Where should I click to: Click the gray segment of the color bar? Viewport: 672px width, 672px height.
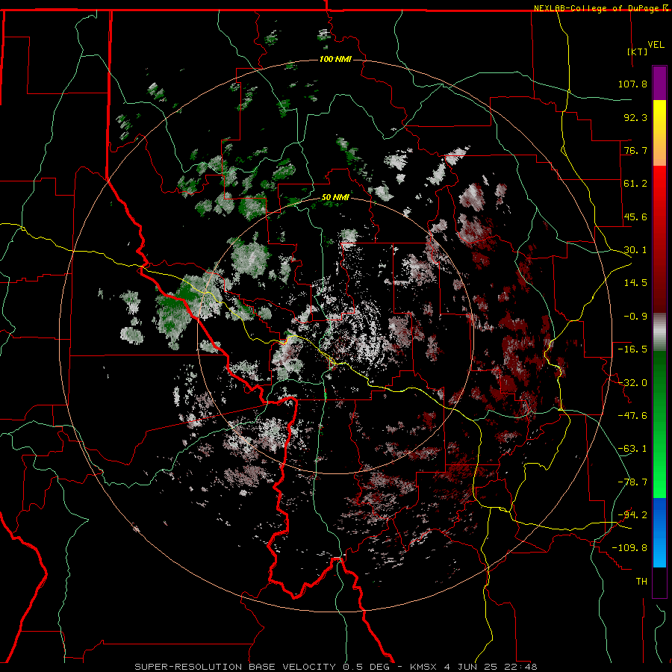659,332
